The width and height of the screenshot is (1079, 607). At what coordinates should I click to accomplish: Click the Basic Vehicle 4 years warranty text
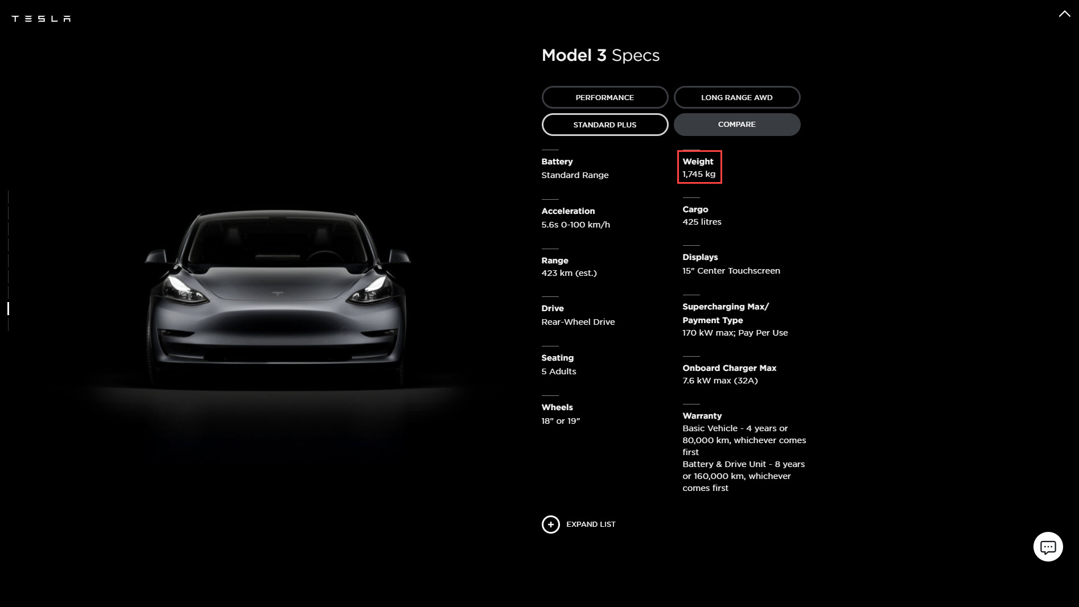(744, 440)
